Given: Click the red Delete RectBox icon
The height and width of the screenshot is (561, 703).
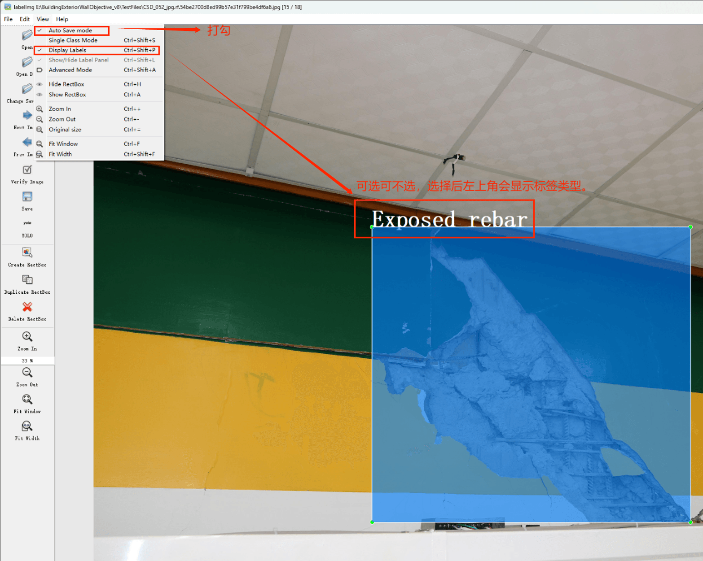Looking at the screenshot, I should [27, 307].
